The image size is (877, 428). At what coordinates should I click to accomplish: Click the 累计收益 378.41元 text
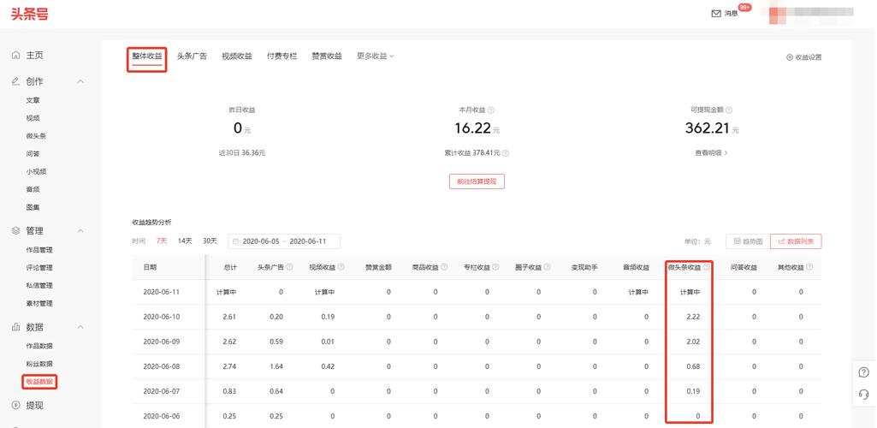click(472, 152)
